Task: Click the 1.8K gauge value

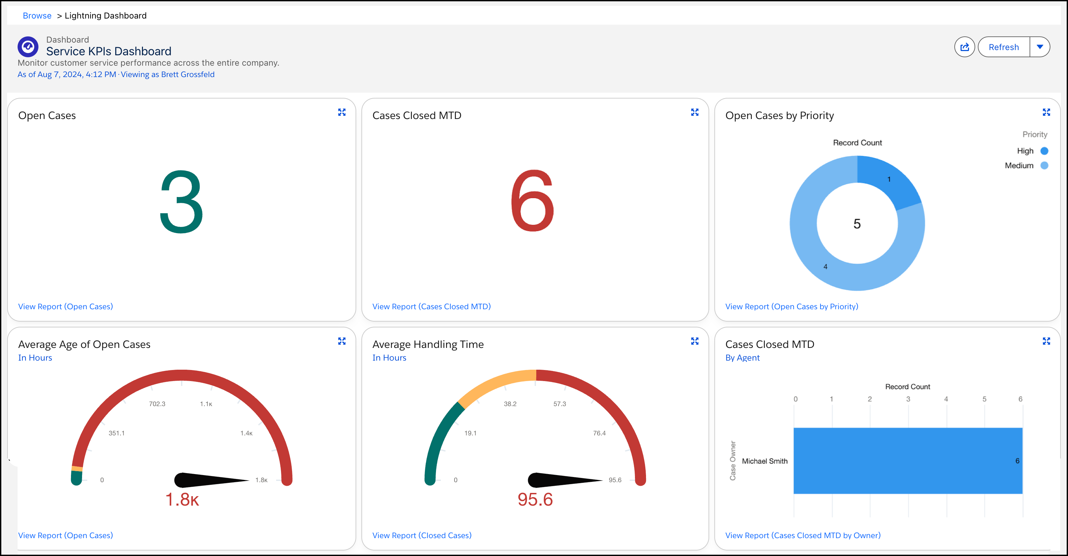Action: pos(182,500)
